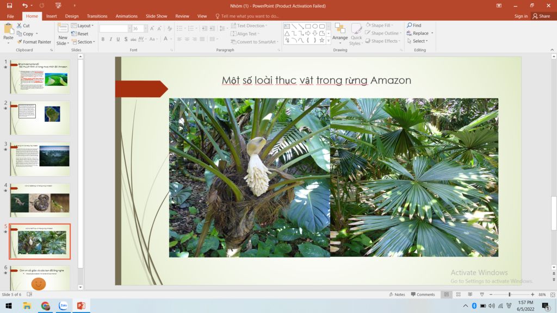Open the Transitions tab
The width and height of the screenshot is (557, 313).
coord(97,16)
